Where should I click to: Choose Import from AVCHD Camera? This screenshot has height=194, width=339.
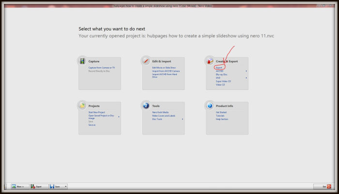click(166, 71)
